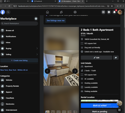Open the Groups icon in the top bar
This screenshot has width=125, height=113.
tap(75, 12)
